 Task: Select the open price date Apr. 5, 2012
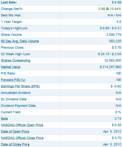[112, 131]
